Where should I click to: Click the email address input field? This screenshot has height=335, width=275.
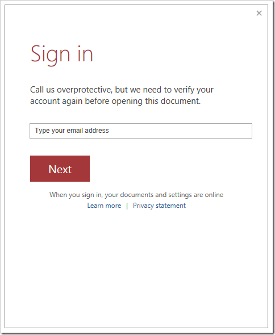(x=141, y=131)
